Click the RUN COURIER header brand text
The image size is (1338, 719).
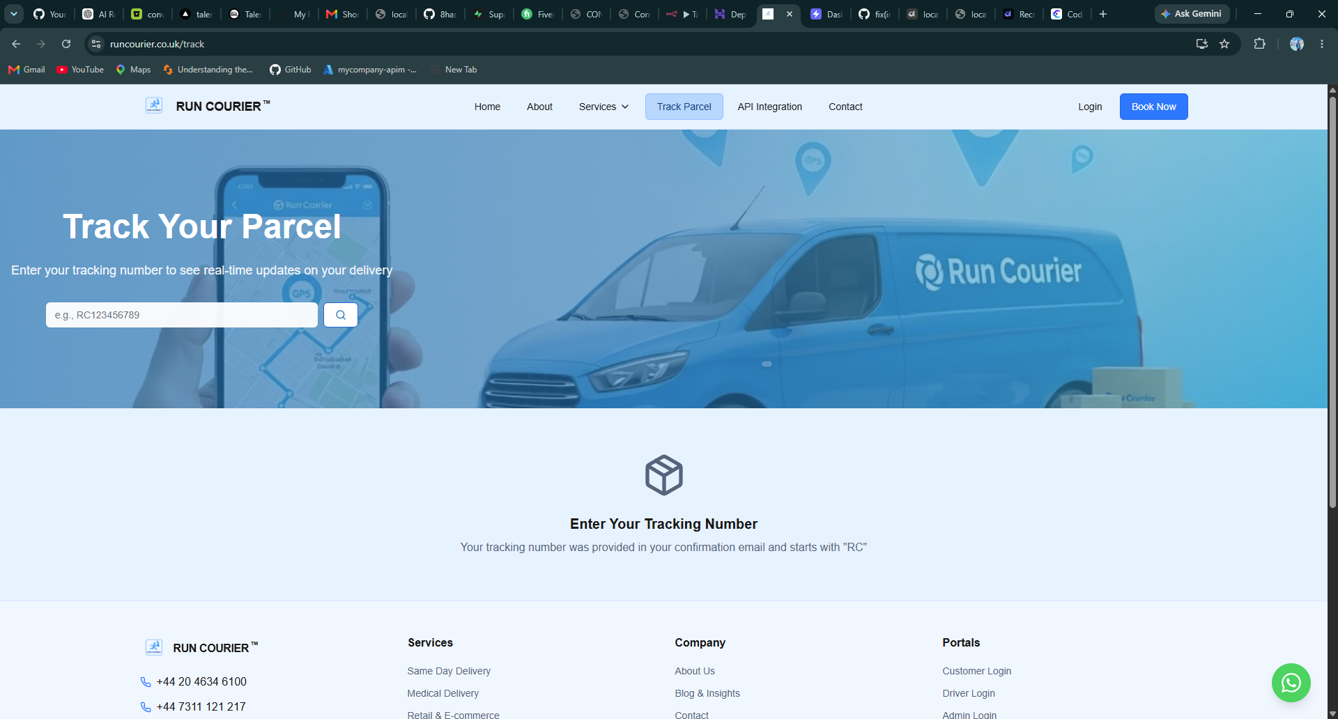tap(222, 107)
